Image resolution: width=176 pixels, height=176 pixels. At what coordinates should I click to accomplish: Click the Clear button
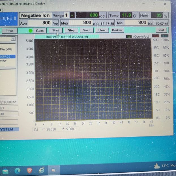click(102, 30)
